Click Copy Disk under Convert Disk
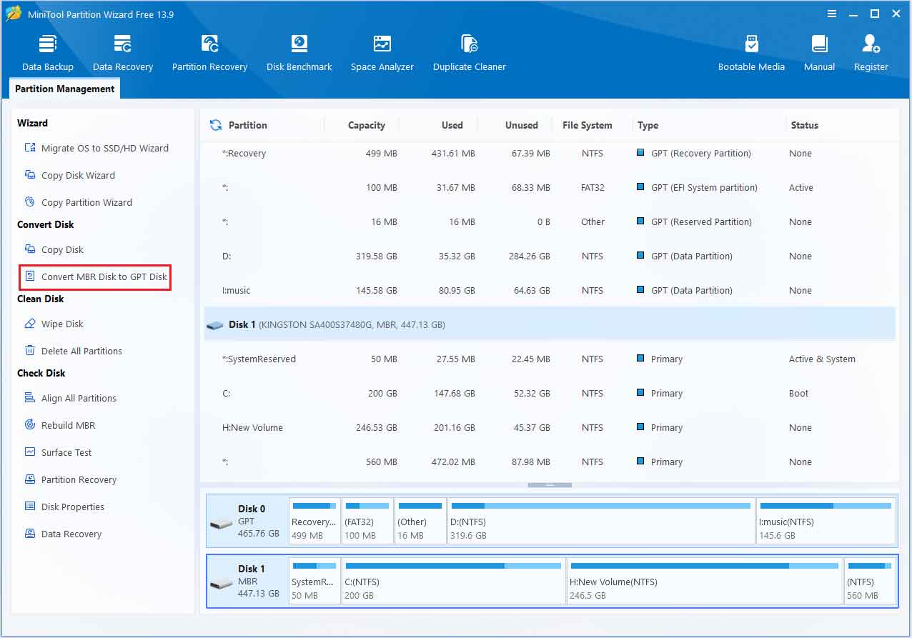The image size is (912, 638). (x=54, y=249)
